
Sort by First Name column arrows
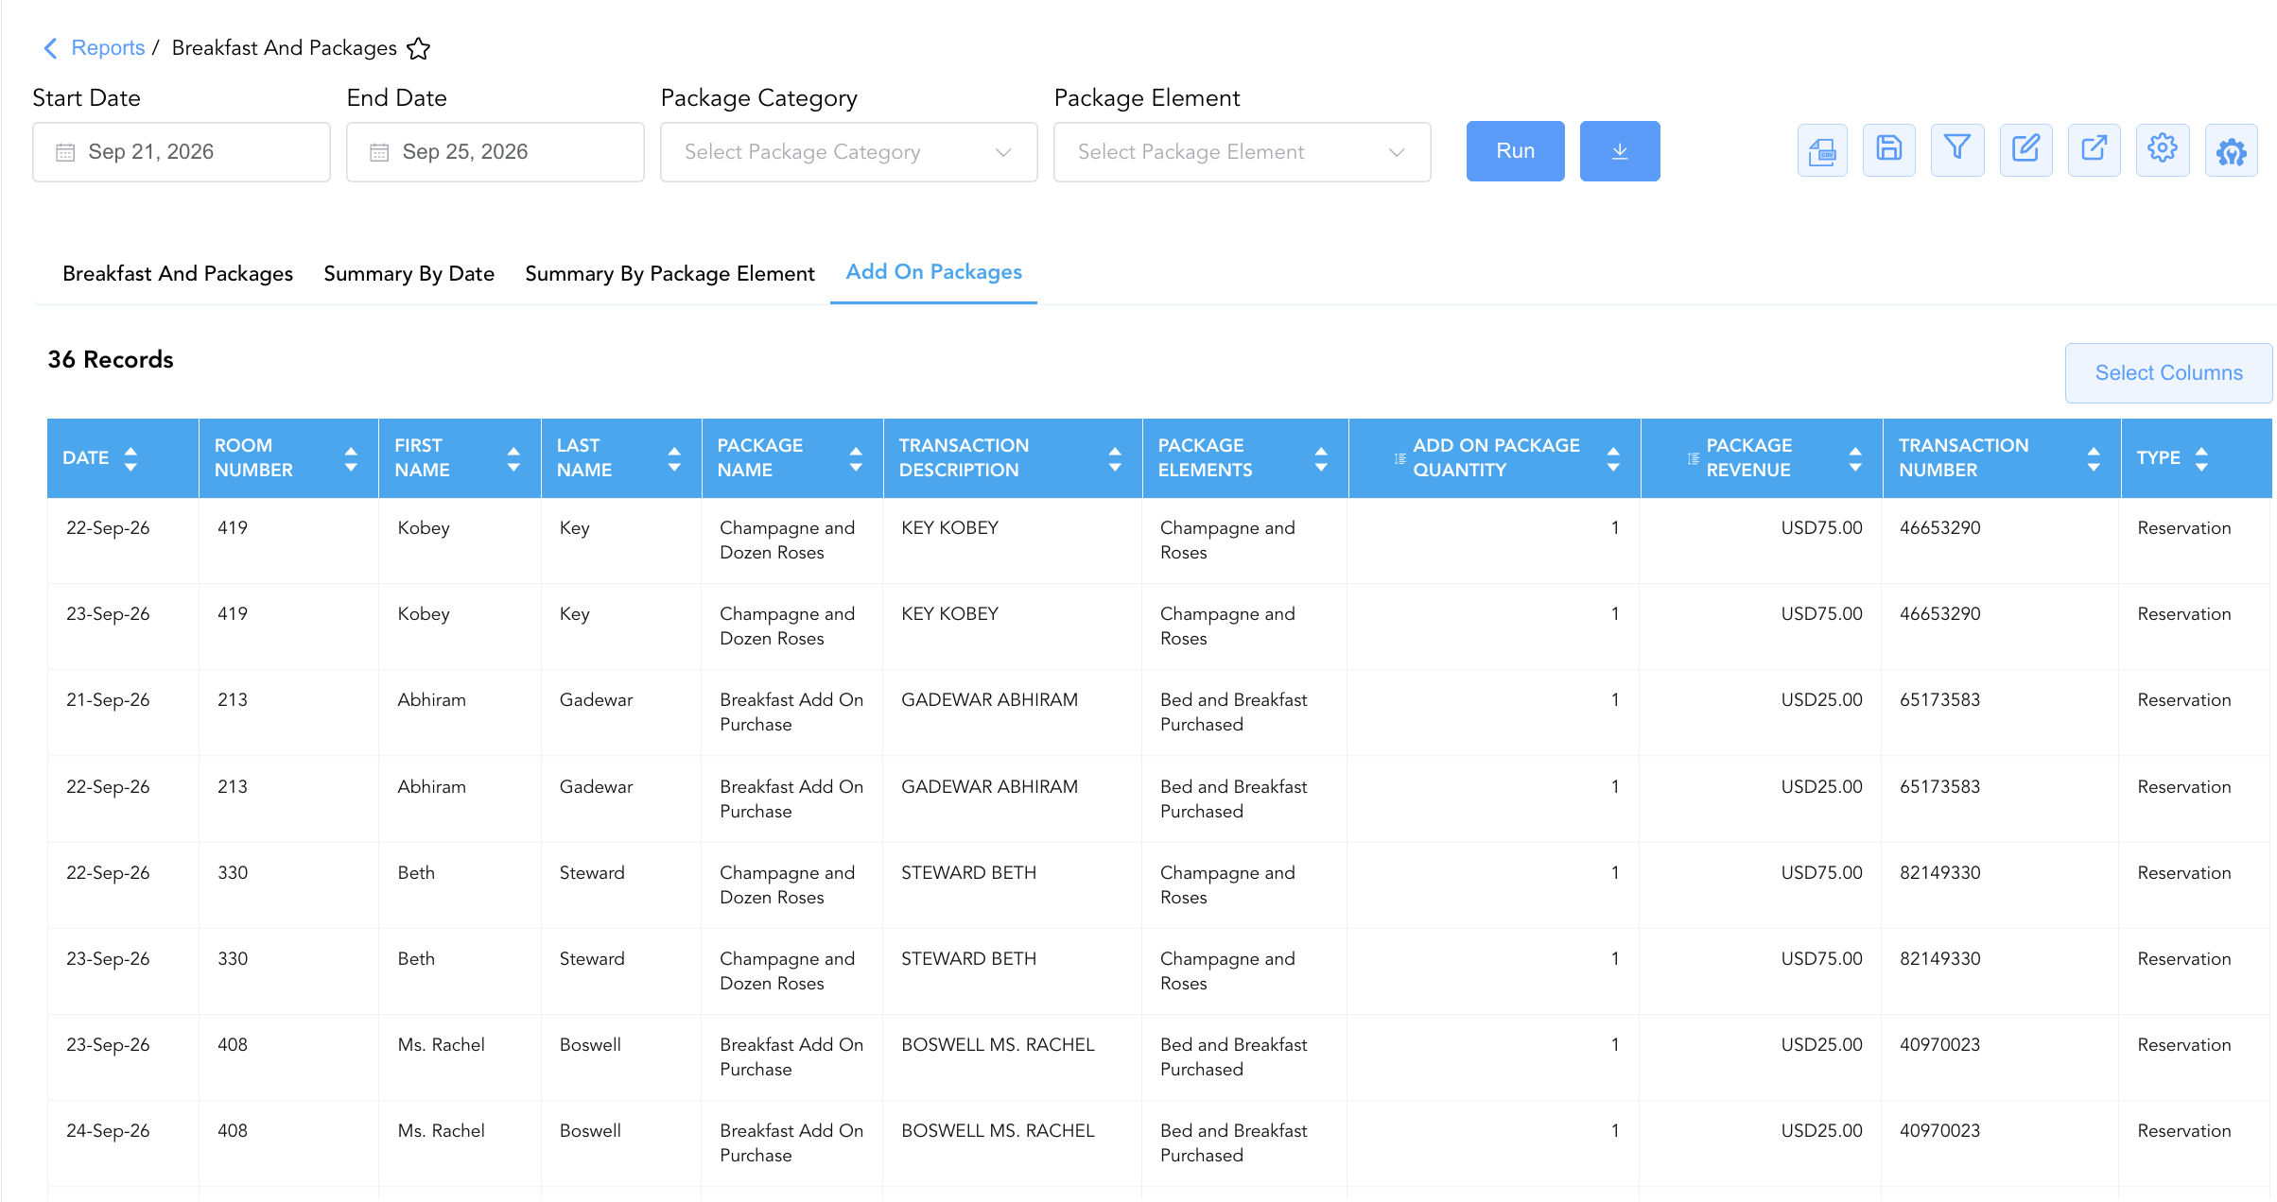(x=513, y=458)
